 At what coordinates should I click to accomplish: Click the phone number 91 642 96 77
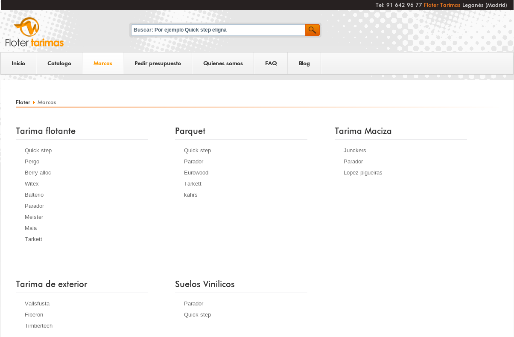point(404,5)
